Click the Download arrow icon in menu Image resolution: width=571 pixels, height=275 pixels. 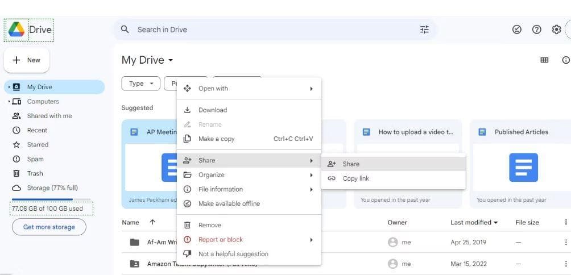point(187,110)
